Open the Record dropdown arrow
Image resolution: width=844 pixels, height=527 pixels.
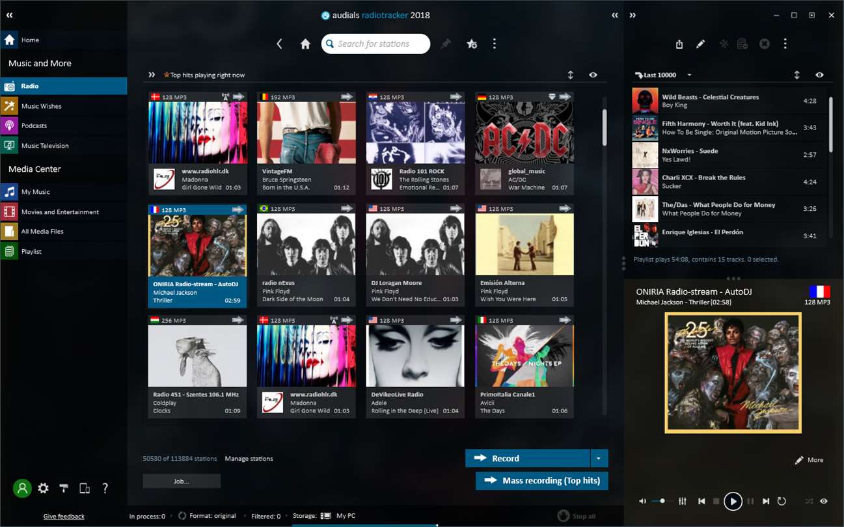click(x=599, y=458)
